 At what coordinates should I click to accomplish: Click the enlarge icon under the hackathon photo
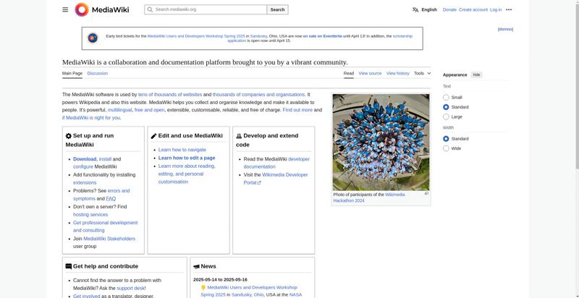426,194
